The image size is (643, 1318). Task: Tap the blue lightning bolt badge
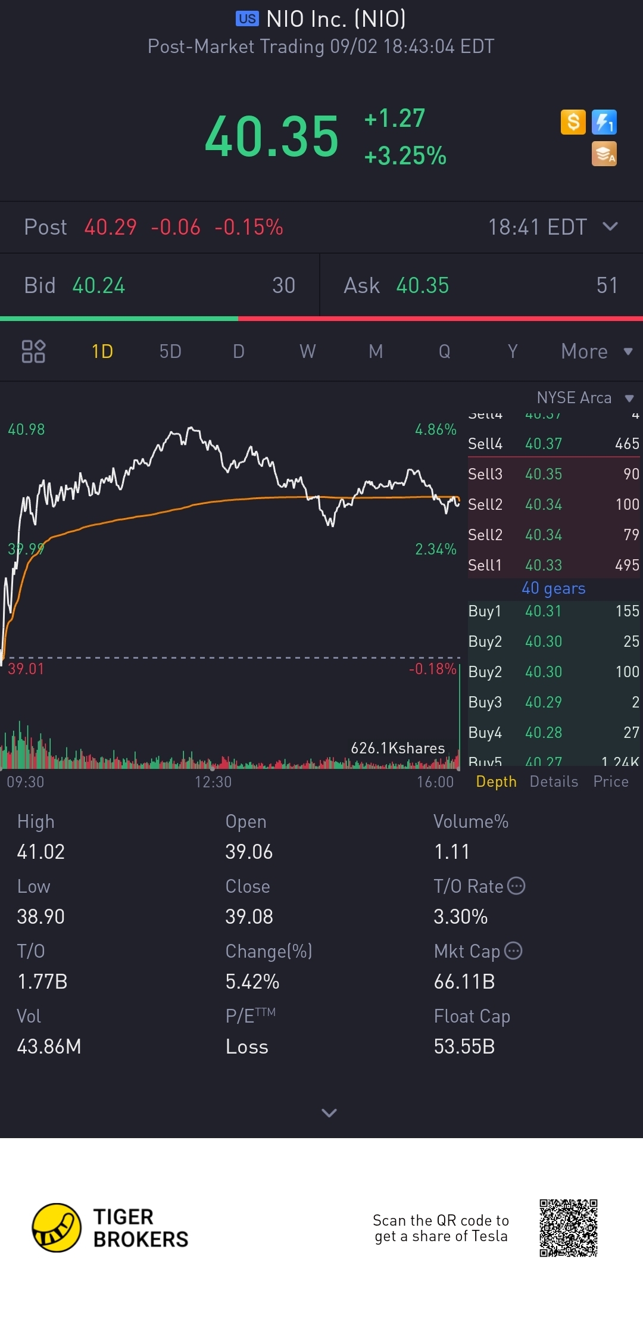[x=604, y=122]
